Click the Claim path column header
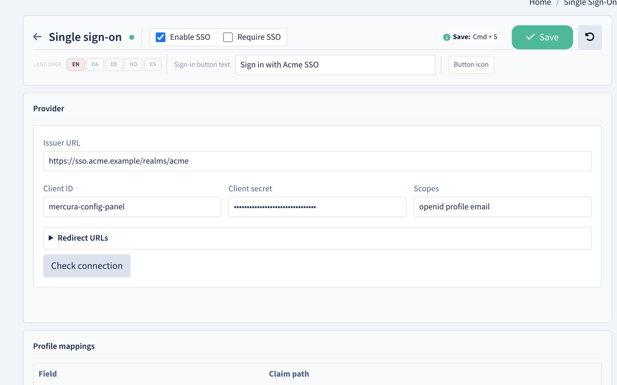Screen dimensions: 617x385 click(x=289, y=374)
